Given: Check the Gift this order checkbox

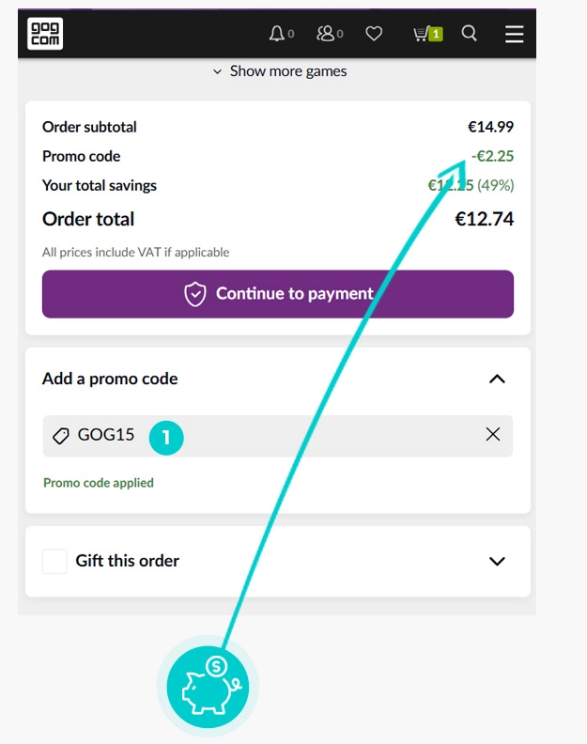Looking at the screenshot, I should click(x=55, y=562).
